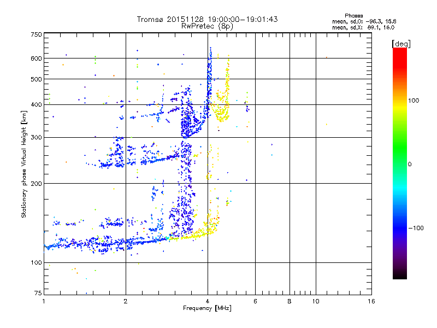Click the '16' MHz frequency tick label
437x328 pixels.
coord(371,301)
